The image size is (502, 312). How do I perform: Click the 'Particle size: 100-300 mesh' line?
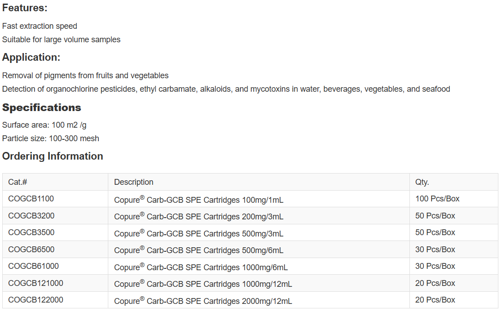click(51, 138)
